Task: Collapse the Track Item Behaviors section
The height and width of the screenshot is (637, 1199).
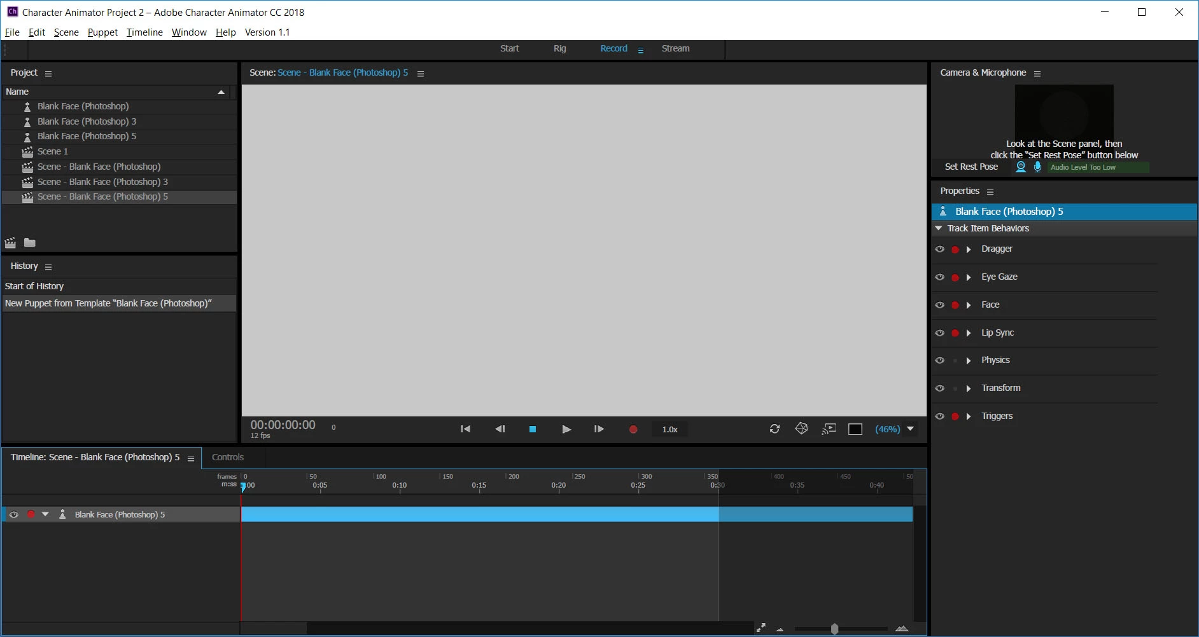Action: tap(939, 228)
